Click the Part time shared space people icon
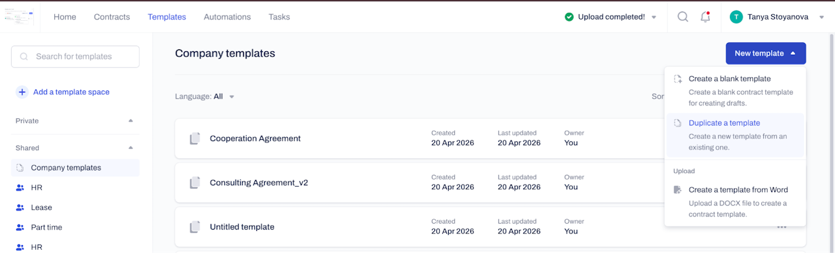 pyautogui.click(x=20, y=228)
